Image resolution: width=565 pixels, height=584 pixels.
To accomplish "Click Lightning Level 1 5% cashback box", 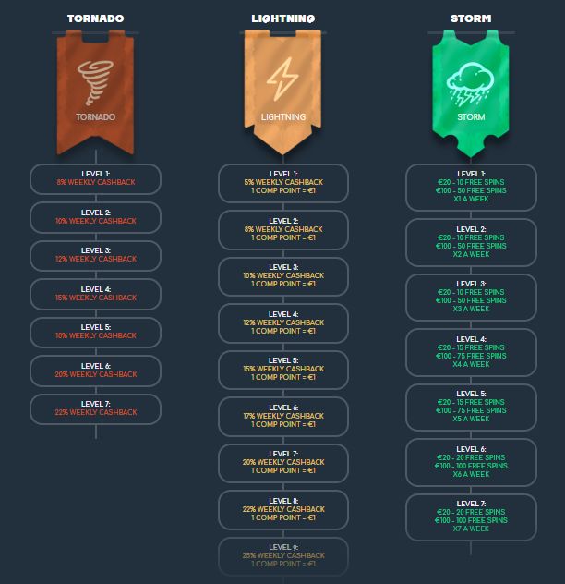I will pos(283,183).
